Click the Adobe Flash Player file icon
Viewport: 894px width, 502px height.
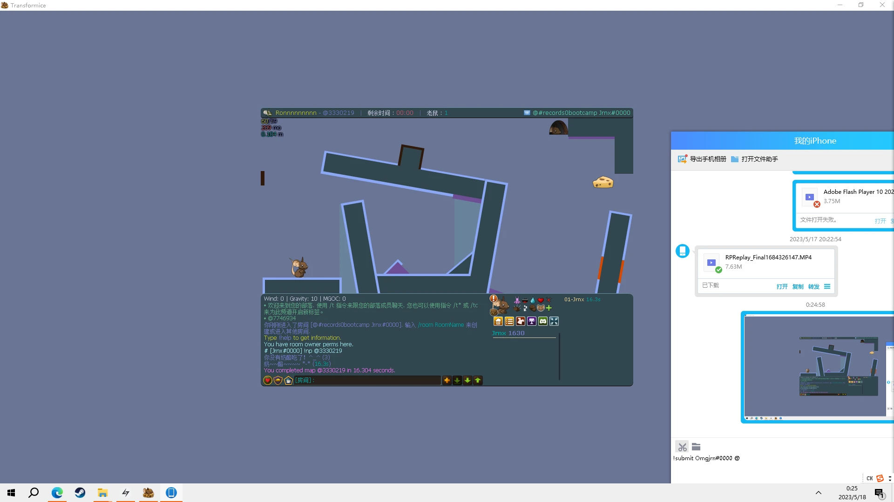coord(810,197)
